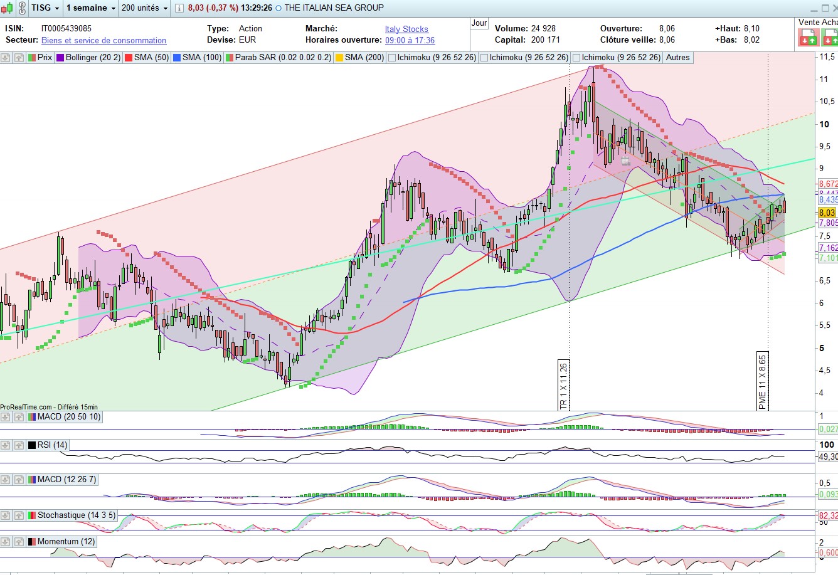The height and width of the screenshot is (575, 838).
Task: Click the blue SMA (100) color swatch
Action: (x=177, y=58)
